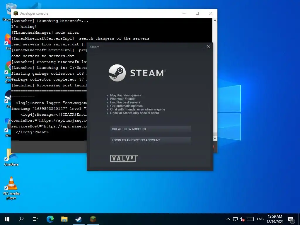Click the Steam dialog title text

coord(95,47)
